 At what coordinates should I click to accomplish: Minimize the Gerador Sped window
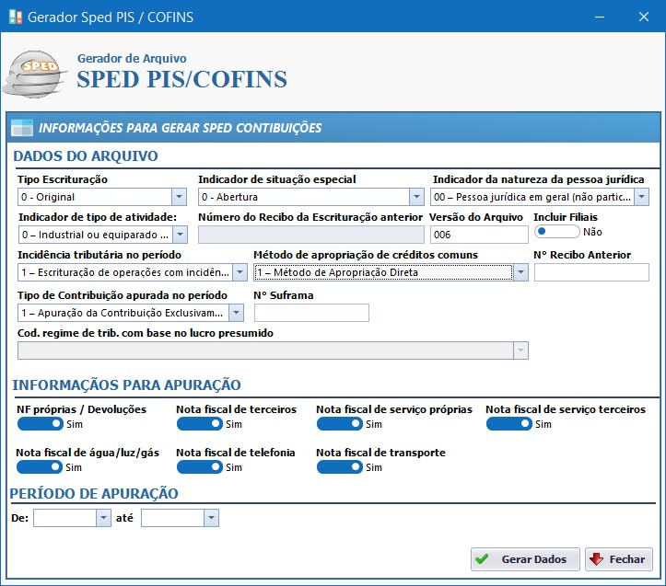tap(600, 17)
